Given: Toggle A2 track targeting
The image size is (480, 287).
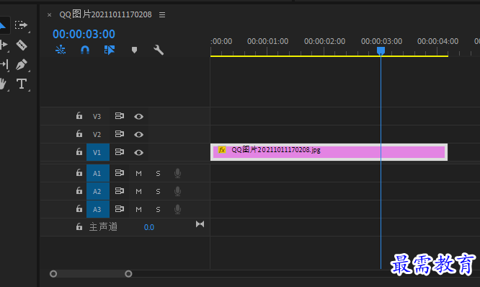Looking at the screenshot, I should (x=98, y=191).
